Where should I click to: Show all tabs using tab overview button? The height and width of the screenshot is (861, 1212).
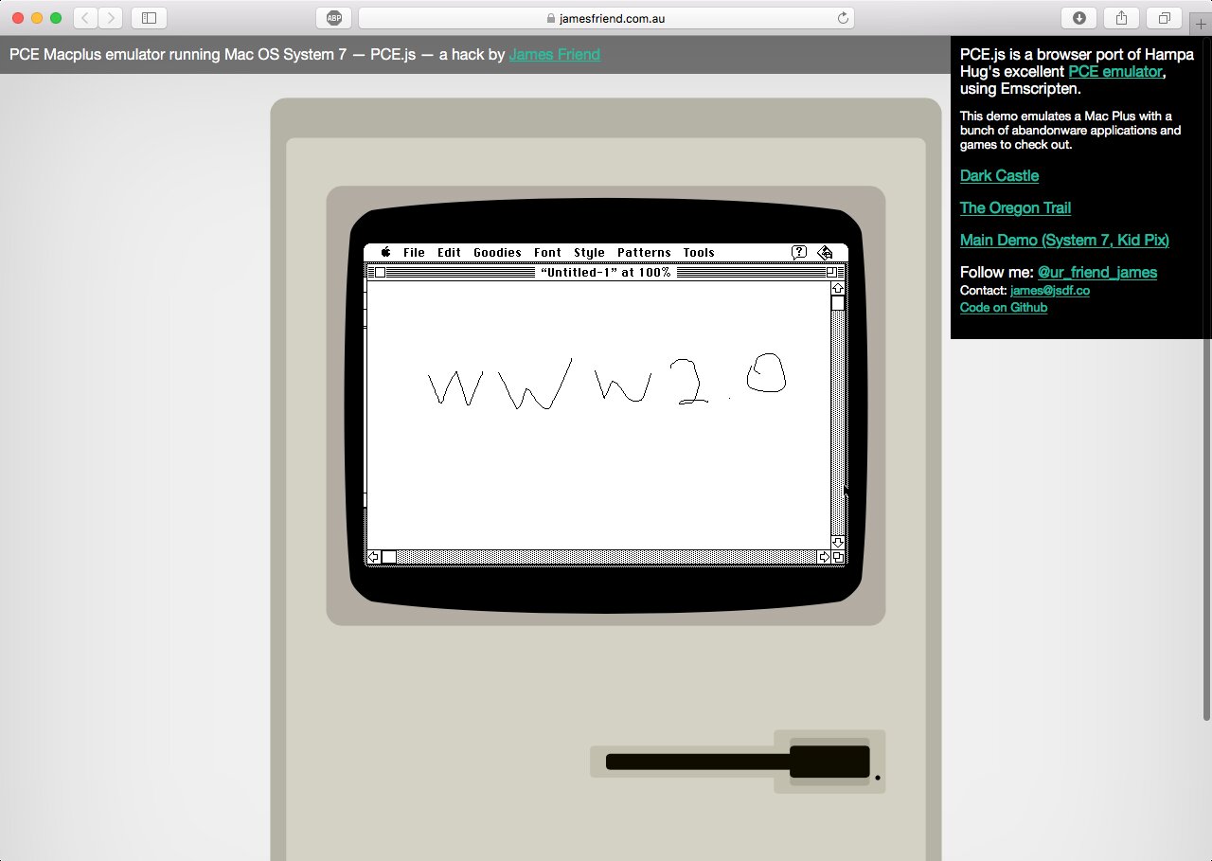[x=1164, y=18]
